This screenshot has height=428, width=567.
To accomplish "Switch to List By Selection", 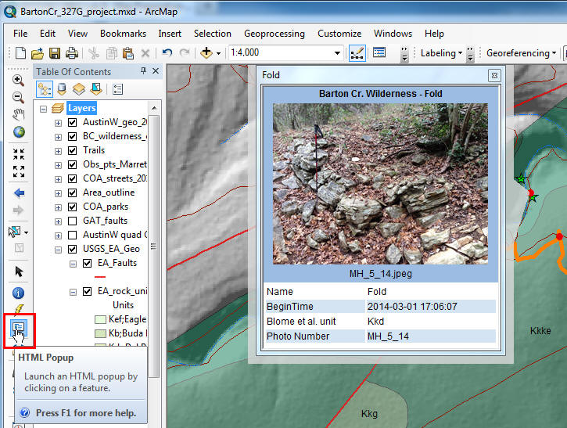I will (x=96, y=88).
